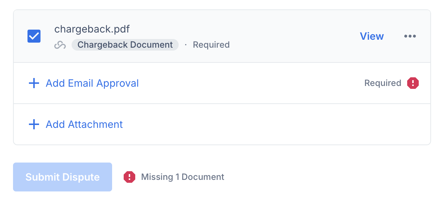439x203 pixels.
Task: Click the plus icon for Email Approval
Action: tap(34, 83)
